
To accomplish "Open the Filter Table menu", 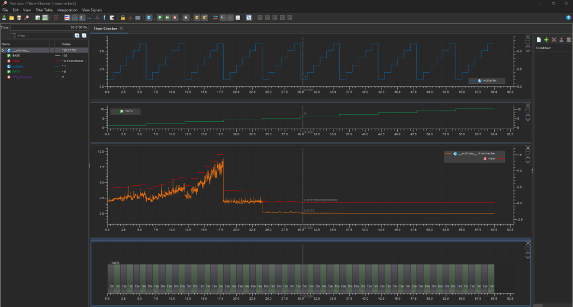I will point(44,10).
